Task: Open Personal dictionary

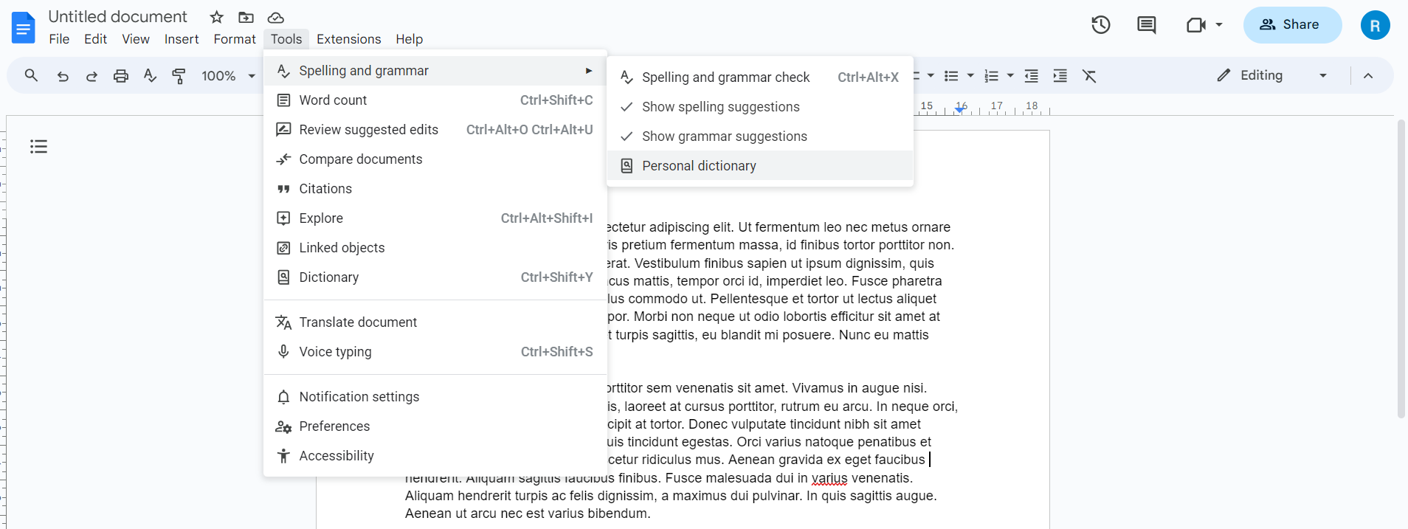Action: tap(760, 166)
